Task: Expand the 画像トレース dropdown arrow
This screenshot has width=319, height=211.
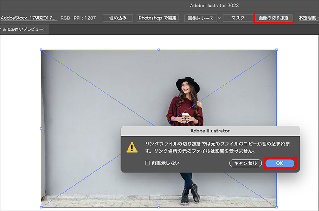Action: (219, 18)
